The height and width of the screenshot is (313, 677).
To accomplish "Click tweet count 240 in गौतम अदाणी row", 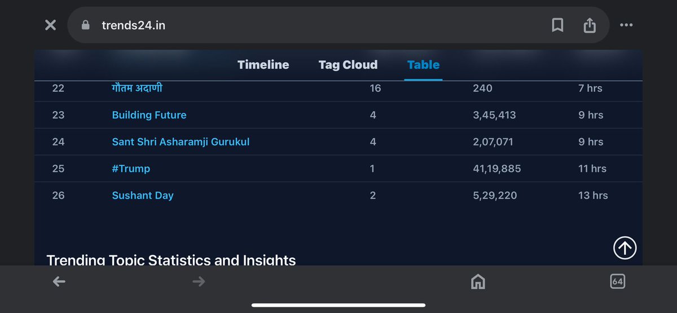I will (482, 88).
